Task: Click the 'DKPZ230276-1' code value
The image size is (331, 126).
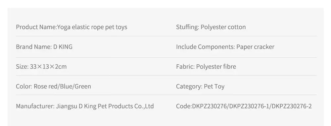Action: [249, 106]
